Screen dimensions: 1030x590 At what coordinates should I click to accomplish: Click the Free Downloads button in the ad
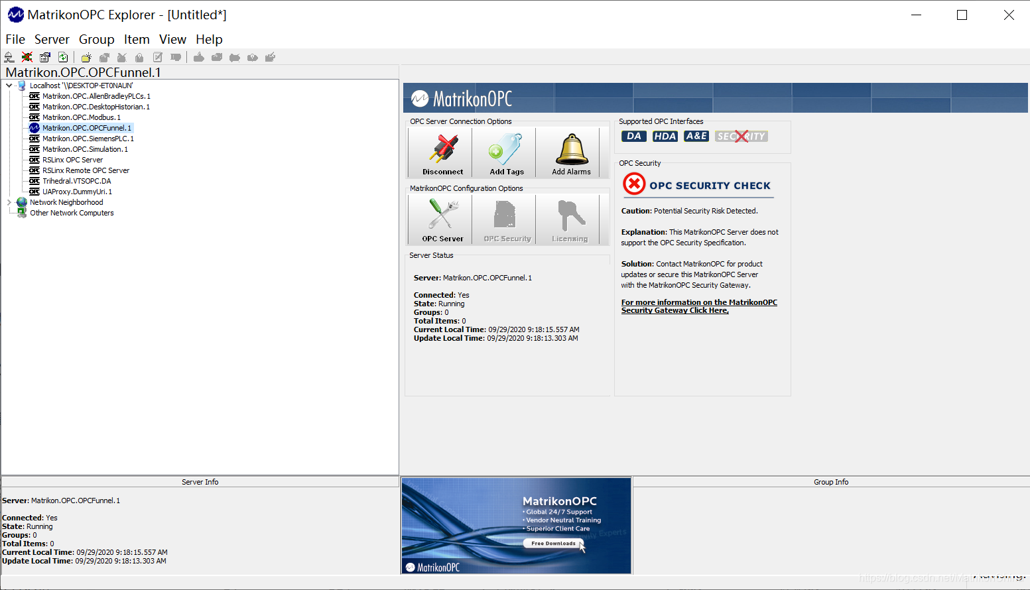tap(554, 544)
